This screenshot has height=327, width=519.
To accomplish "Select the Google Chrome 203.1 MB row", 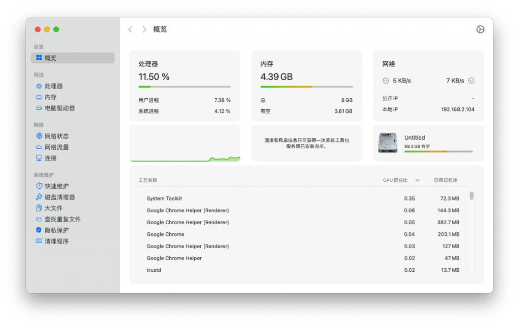I will [303, 234].
